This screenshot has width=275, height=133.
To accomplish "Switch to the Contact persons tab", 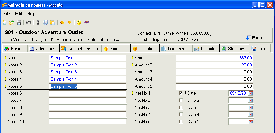I will 81,49.
